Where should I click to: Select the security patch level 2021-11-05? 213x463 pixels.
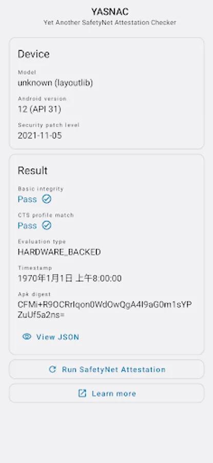(40, 135)
